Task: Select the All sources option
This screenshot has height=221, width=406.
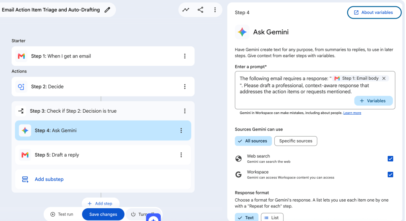Action: (x=253, y=141)
